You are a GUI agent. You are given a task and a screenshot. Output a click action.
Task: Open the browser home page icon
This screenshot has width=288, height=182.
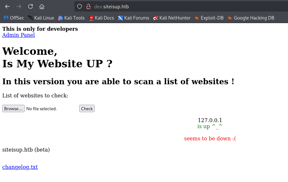click(42, 7)
